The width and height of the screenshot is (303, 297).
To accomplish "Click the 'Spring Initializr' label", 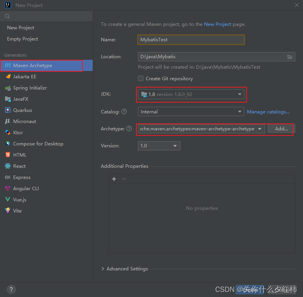I will point(30,88).
